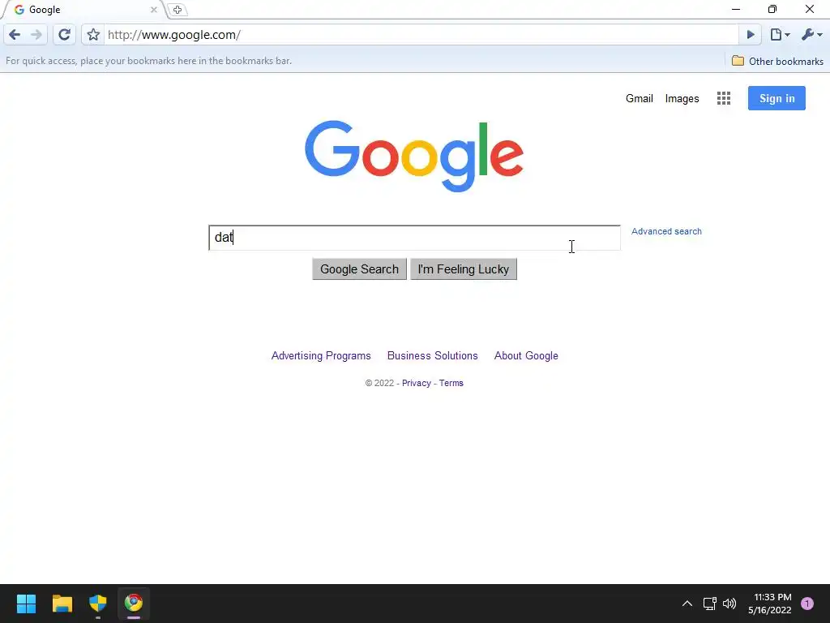Open the Advertising Programs link
Viewport: 830px width, 623px height.
[x=321, y=356]
